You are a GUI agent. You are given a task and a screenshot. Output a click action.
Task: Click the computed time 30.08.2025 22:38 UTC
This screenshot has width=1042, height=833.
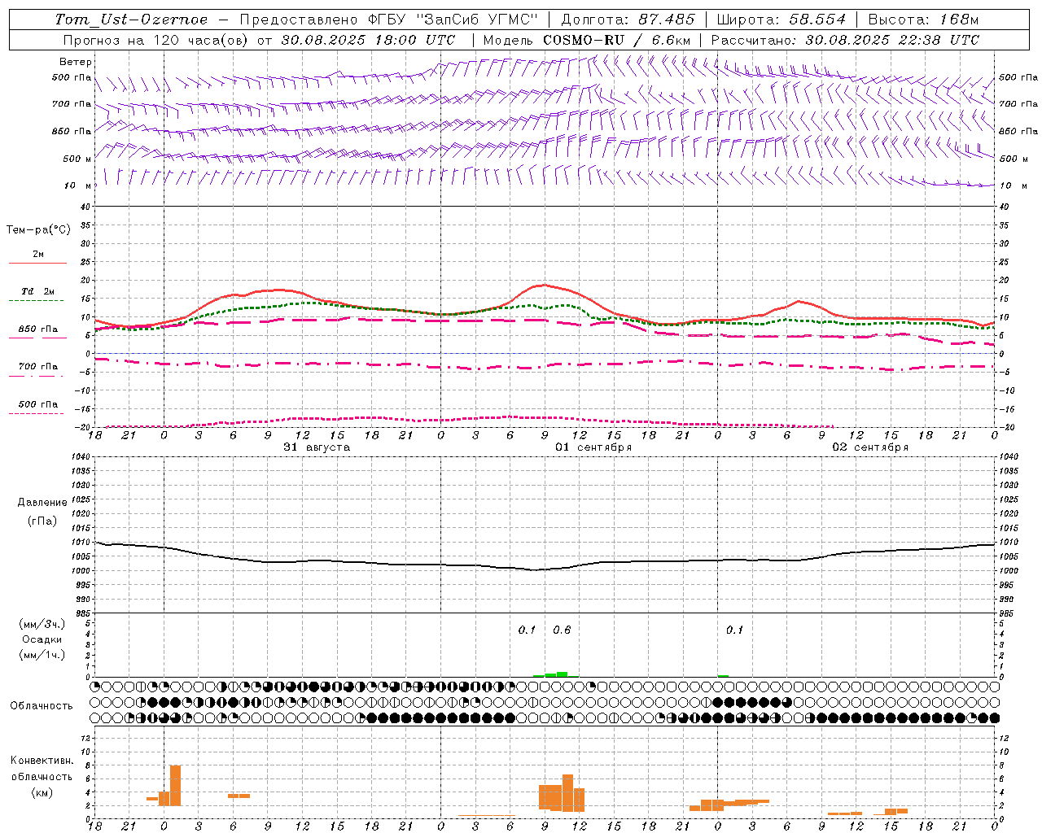coord(892,40)
